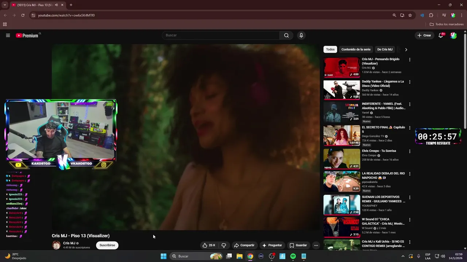This screenshot has width=467, height=262.
Task: Open Cris MJ channel avatar
Action: click(x=56, y=245)
